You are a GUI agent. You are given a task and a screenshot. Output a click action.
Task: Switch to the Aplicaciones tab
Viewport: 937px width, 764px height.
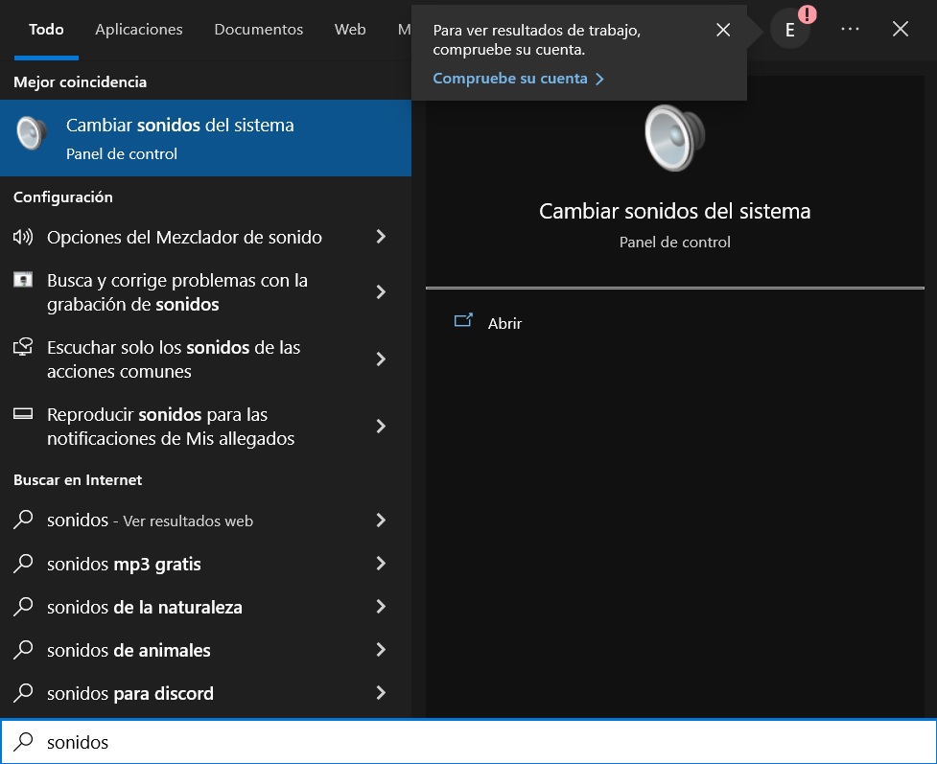click(x=139, y=30)
